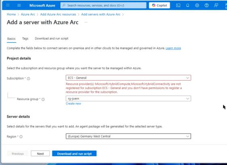Focus the search resources box

click(x=103, y=5)
